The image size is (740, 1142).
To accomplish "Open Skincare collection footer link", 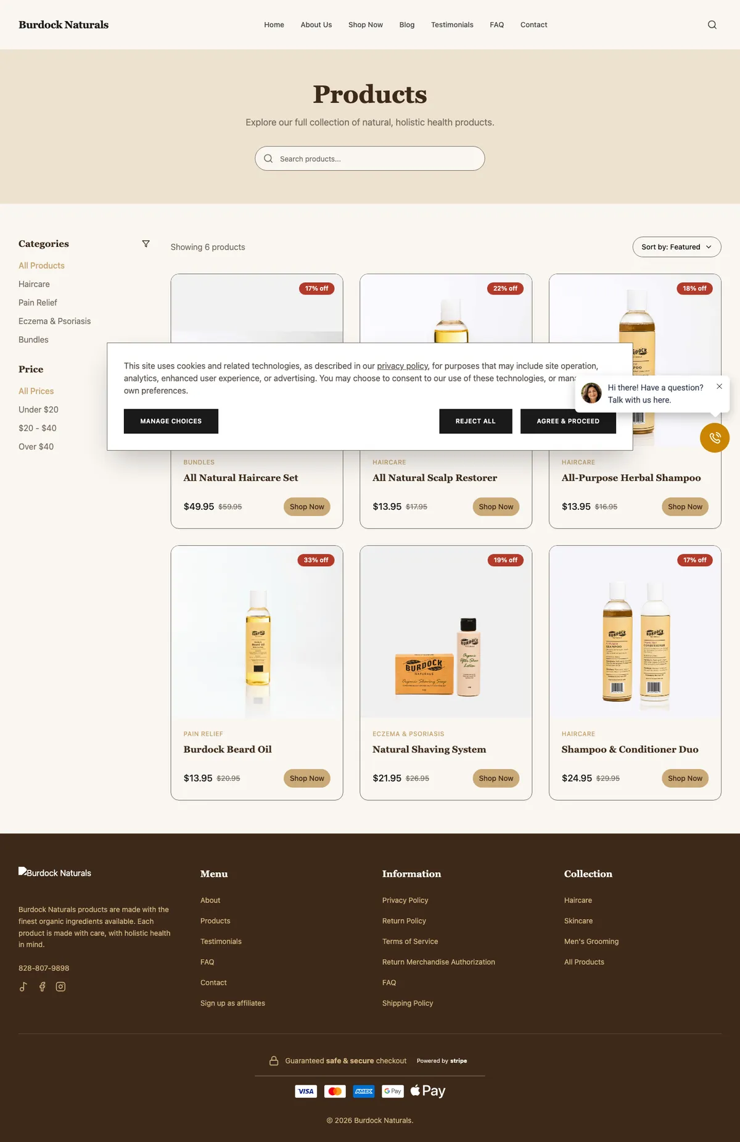I will (578, 921).
